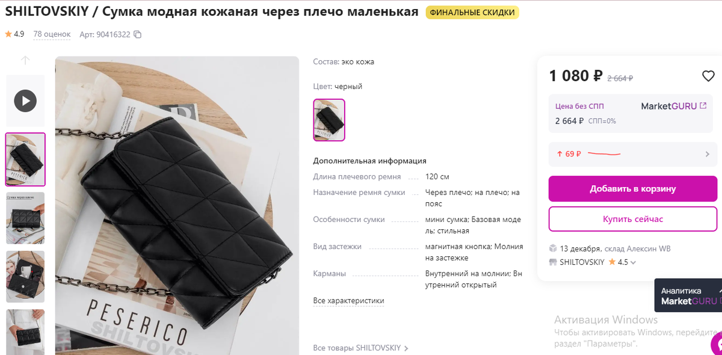Open the main bag product image
722x355 pixels.
click(x=177, y=206)
